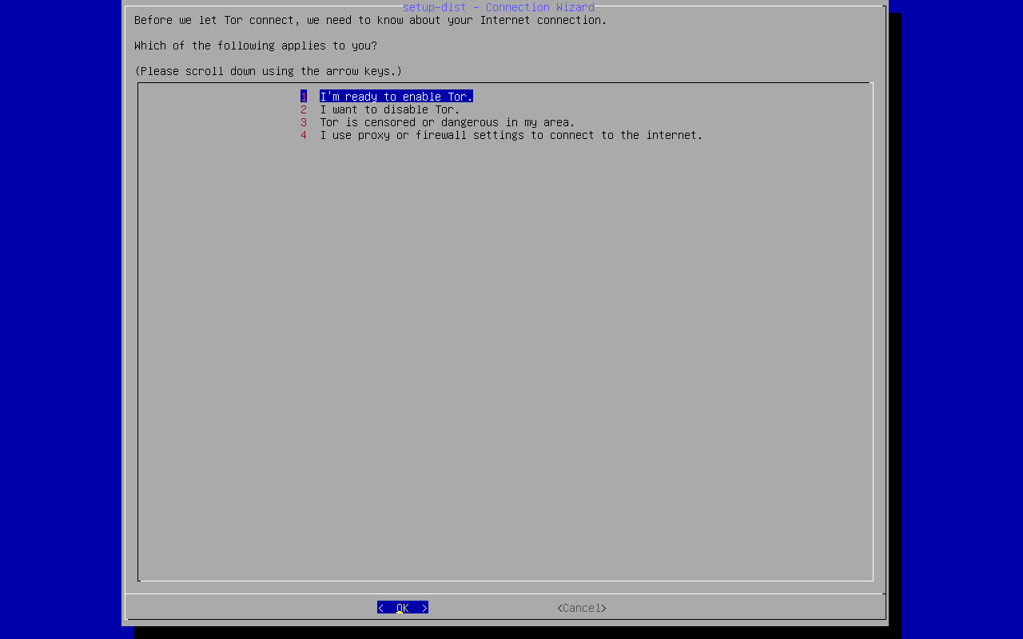
Task: Click the scroll down arrow keys hint
Action: pos(268,71)
